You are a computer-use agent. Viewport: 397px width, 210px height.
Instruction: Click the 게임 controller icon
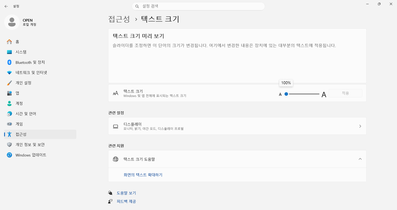9,124
